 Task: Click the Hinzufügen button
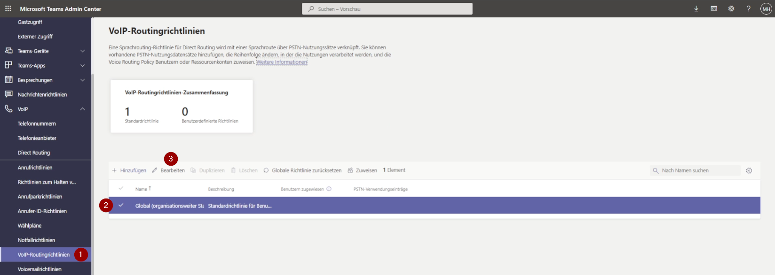129,170
